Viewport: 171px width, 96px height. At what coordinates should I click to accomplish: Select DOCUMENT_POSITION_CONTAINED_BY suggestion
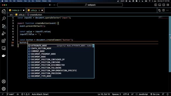point(61,59)
